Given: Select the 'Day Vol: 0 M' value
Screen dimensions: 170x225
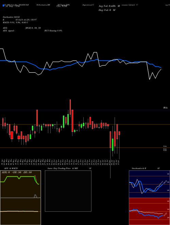Looking at the screenshot, I should tap(107, 10).
